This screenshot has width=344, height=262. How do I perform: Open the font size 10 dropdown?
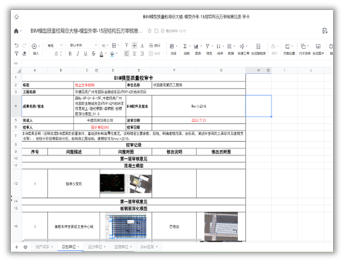[x=105, y=46]
